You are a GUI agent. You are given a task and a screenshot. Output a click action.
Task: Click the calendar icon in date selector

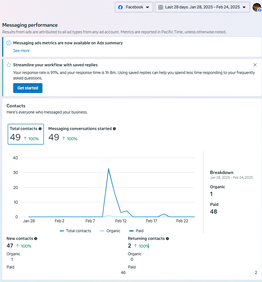[160, 7]
